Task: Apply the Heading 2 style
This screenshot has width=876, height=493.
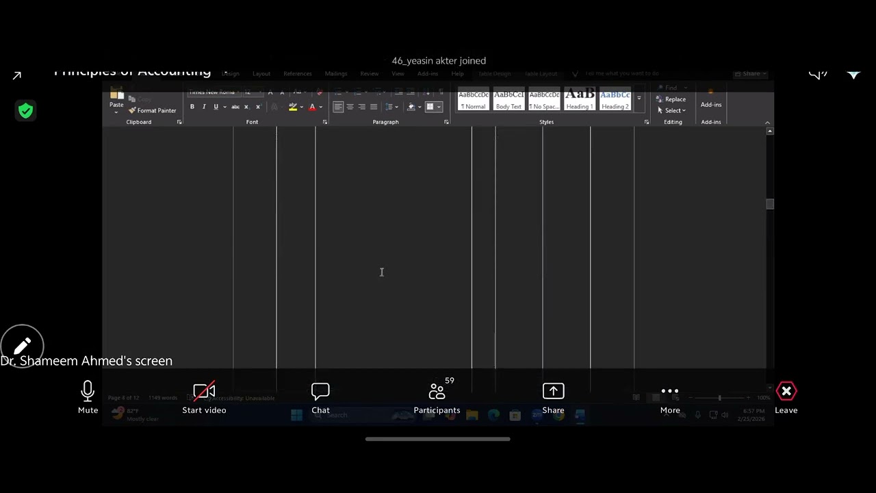Action: click(615, 100)
